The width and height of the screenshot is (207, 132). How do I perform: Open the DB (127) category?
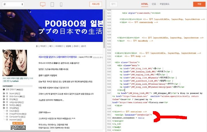pos(13,108)
